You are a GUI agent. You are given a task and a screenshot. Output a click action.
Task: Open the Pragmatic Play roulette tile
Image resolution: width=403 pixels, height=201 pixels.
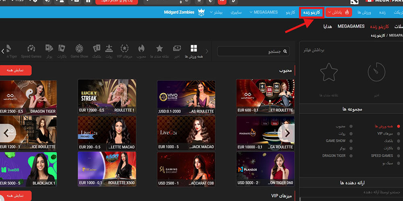(x=265, y=133)
